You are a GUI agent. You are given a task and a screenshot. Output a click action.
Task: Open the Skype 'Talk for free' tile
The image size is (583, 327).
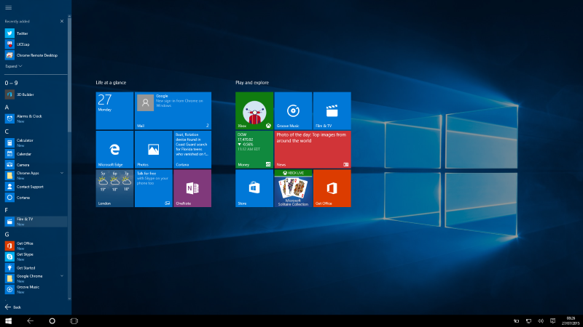pyautogui.click(x=154, y=188)
